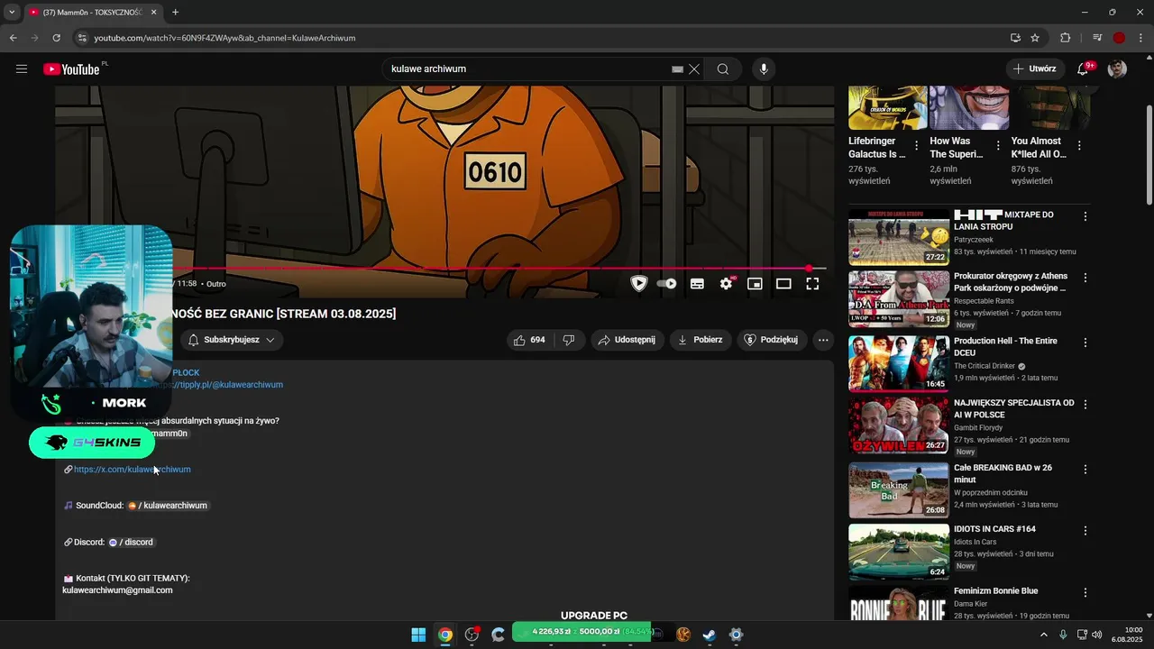
Task: Dislike the video with the thumbs down
Action: [x=569, y=340]
